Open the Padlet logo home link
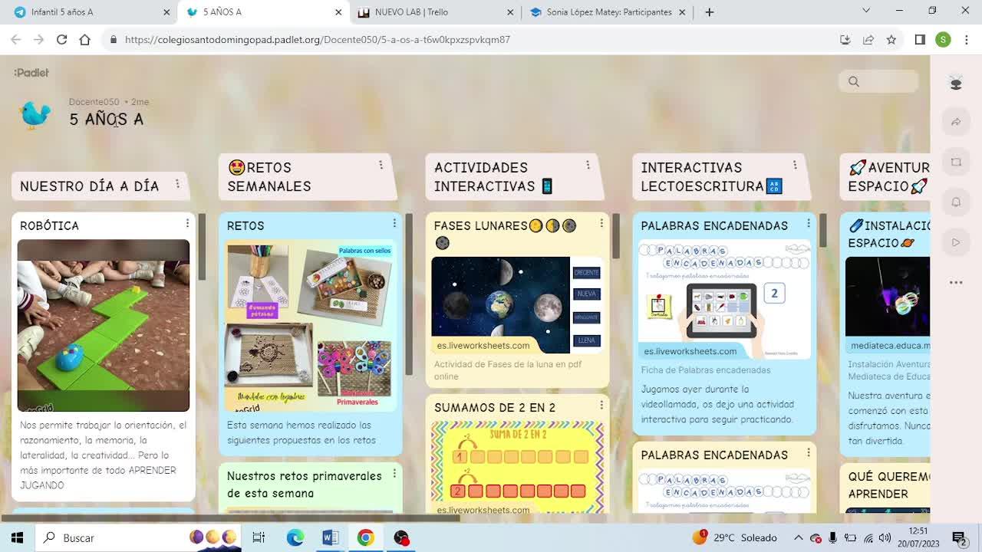 point(31,73)
